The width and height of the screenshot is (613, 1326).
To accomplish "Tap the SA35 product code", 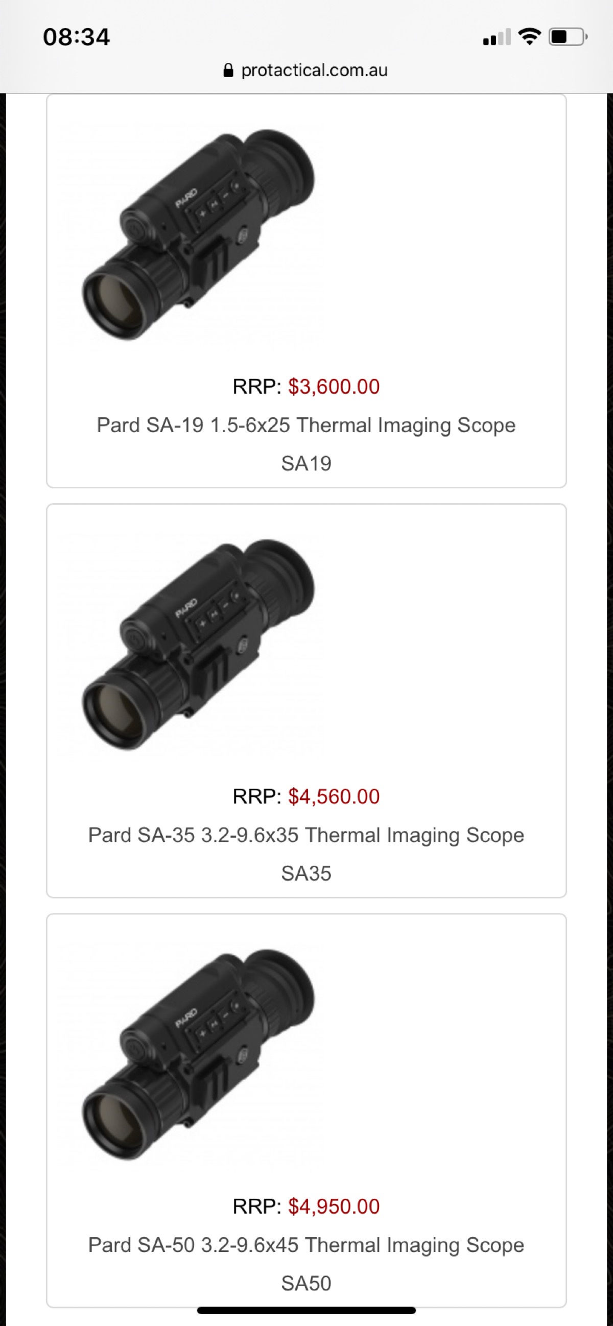I will pos(306,873).
